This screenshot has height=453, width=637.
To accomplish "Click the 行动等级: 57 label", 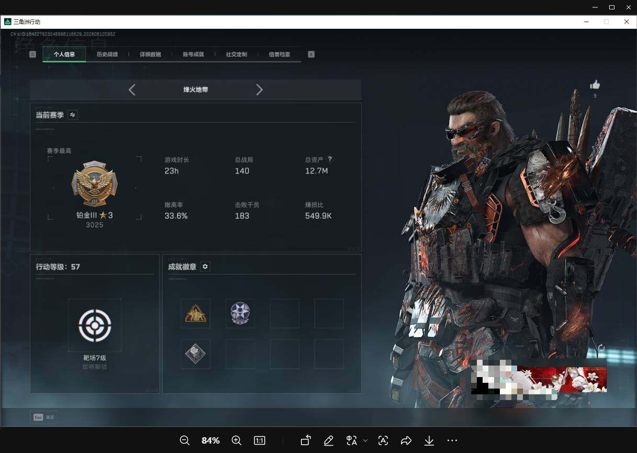I will pos(58,267).
